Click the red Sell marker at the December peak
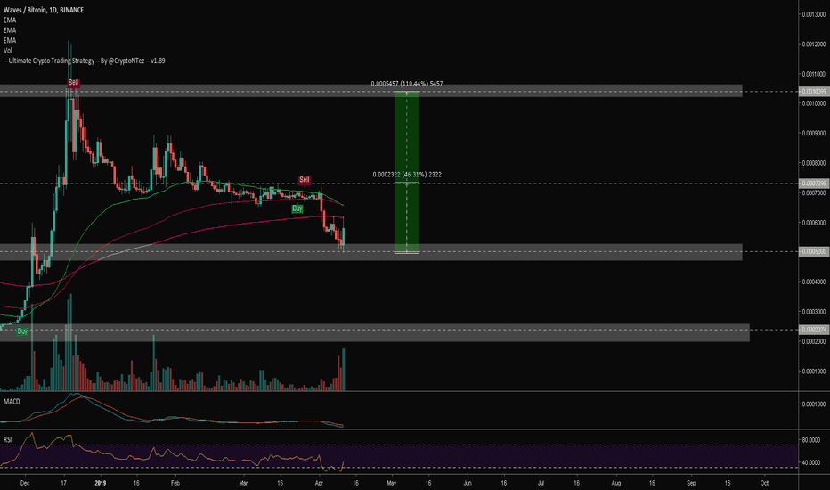Screen dimensions: 830x490 pos(74,83)
